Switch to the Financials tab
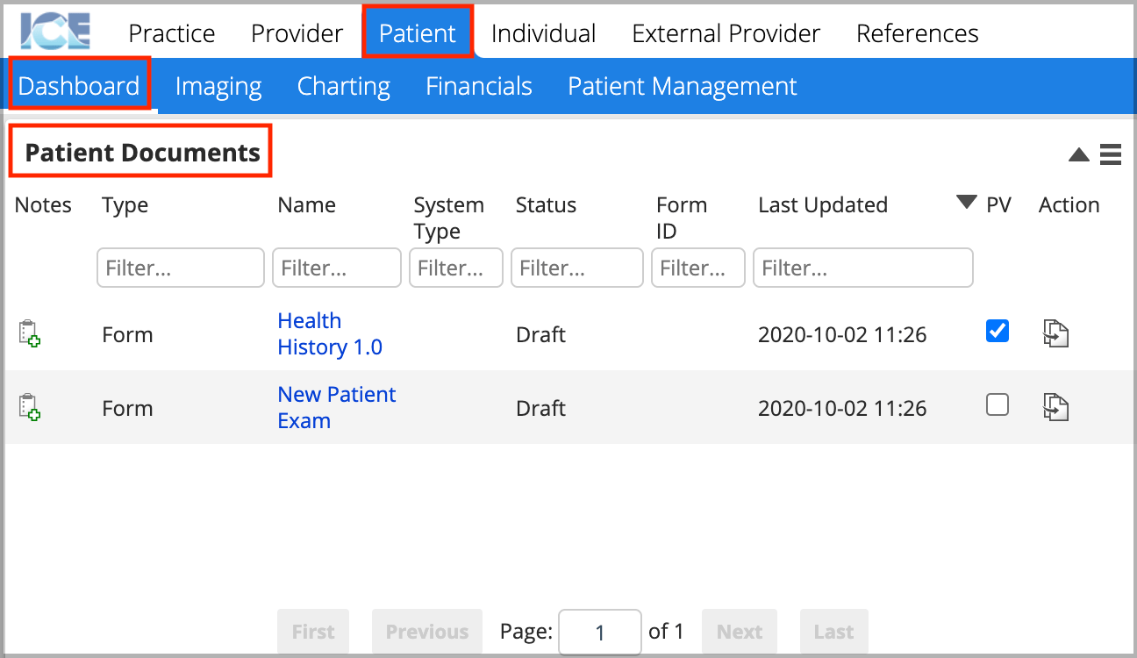This screenshot has height=658, width=1137. (x=479, y=86)
